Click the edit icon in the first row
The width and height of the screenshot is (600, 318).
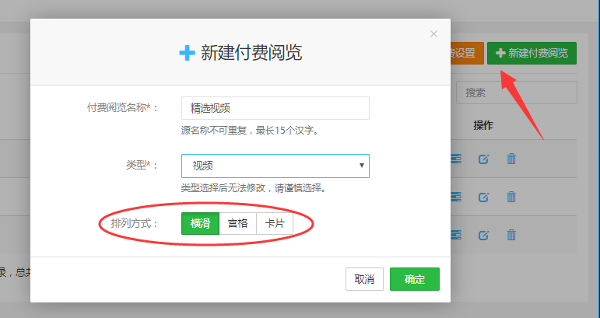483,159
